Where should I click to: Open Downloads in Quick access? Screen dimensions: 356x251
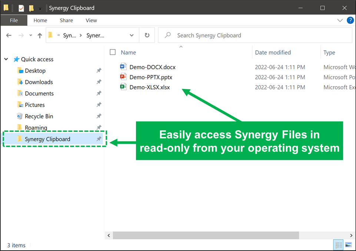39,82
